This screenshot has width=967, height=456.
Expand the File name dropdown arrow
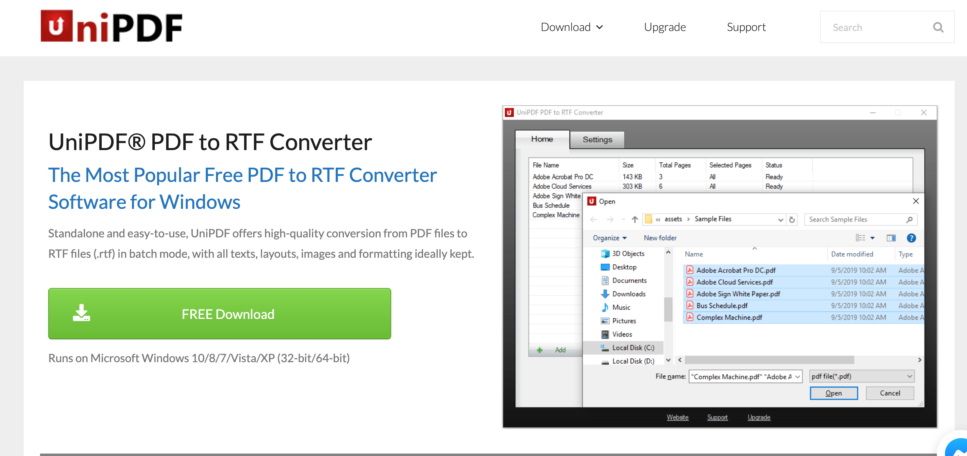point(798,376)
